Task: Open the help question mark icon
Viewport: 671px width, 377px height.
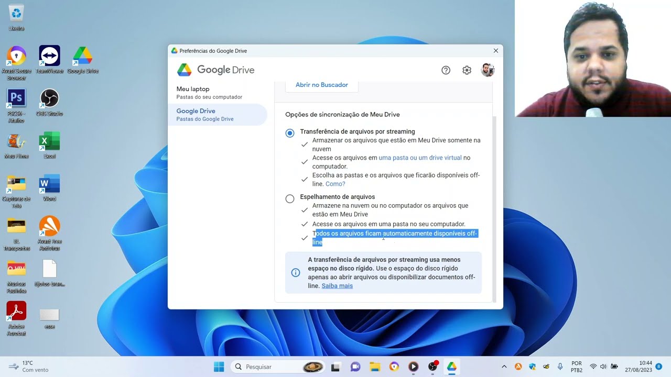Action: 446,70
